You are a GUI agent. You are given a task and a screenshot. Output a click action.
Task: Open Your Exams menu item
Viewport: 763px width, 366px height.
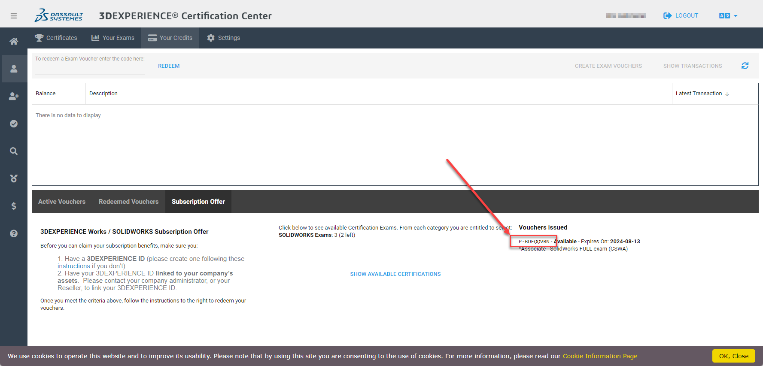[x=113, y=38]
